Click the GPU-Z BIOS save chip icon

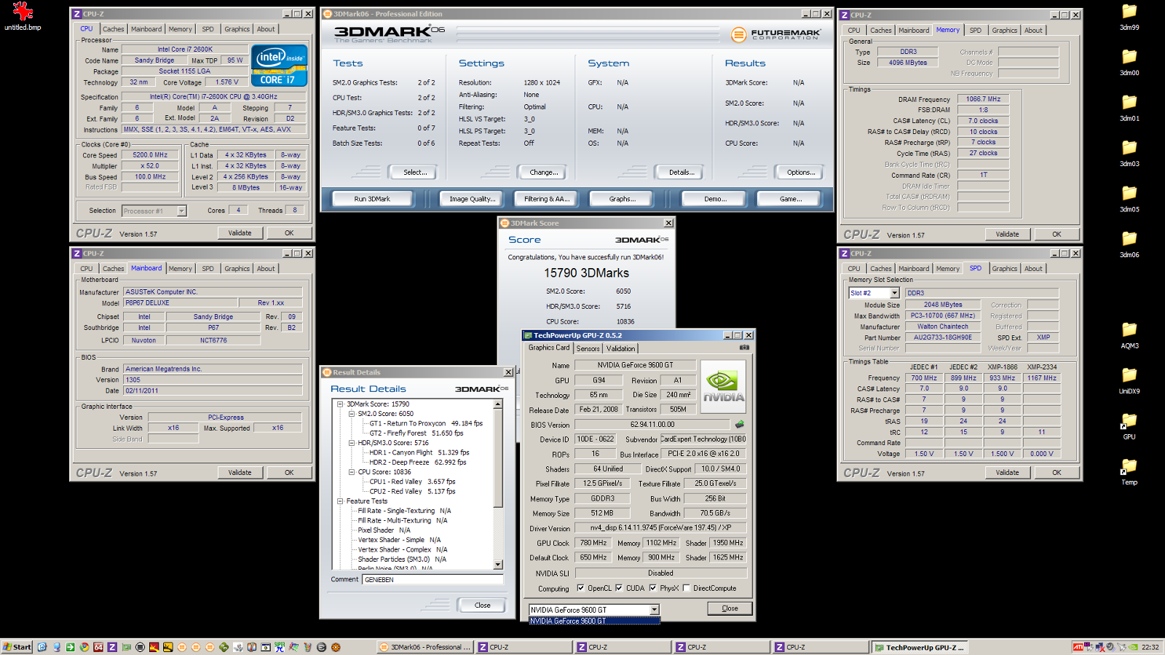pos(740,424)
